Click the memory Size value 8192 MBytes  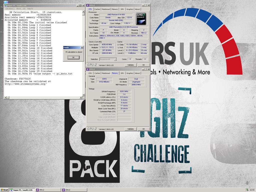[x=104, y=82]
